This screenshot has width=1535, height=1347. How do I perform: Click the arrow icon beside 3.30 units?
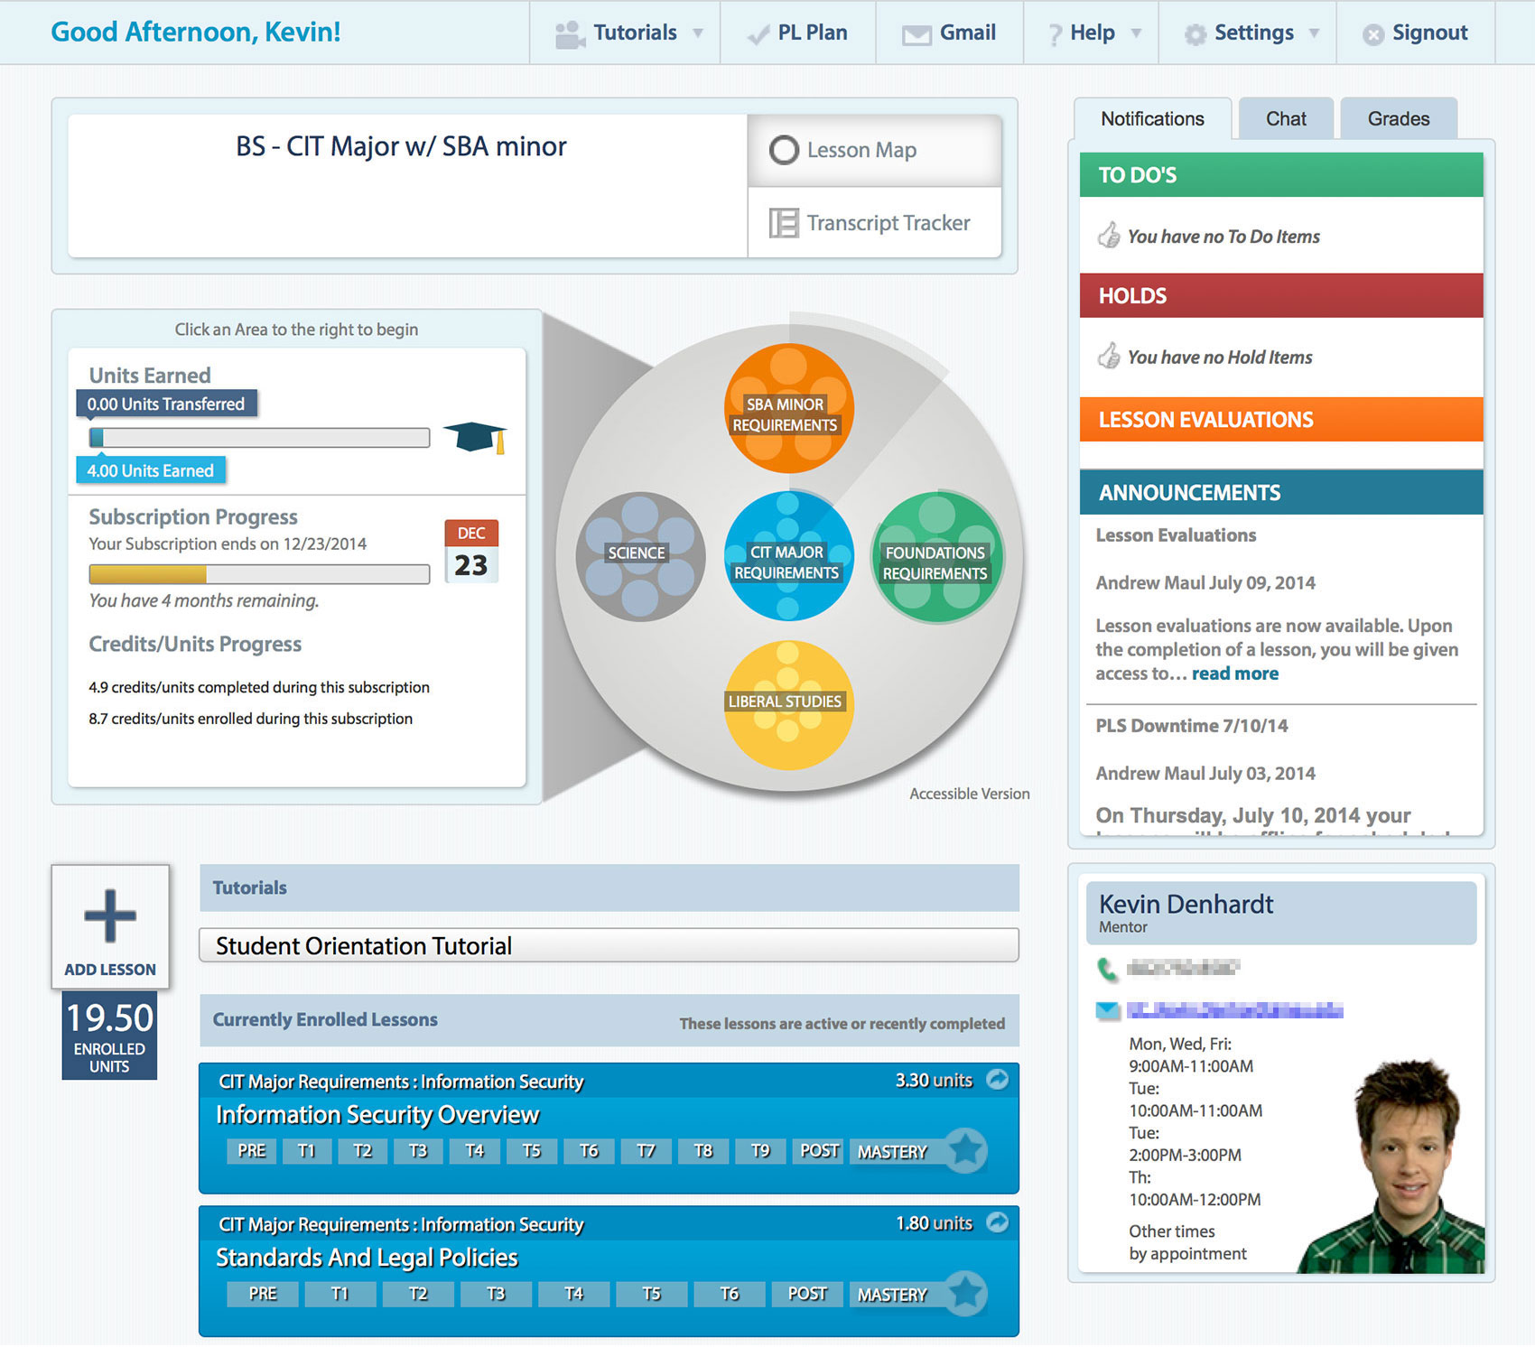997,1079
